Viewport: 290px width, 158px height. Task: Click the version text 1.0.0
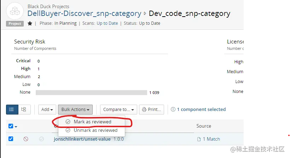coord(118,139)
